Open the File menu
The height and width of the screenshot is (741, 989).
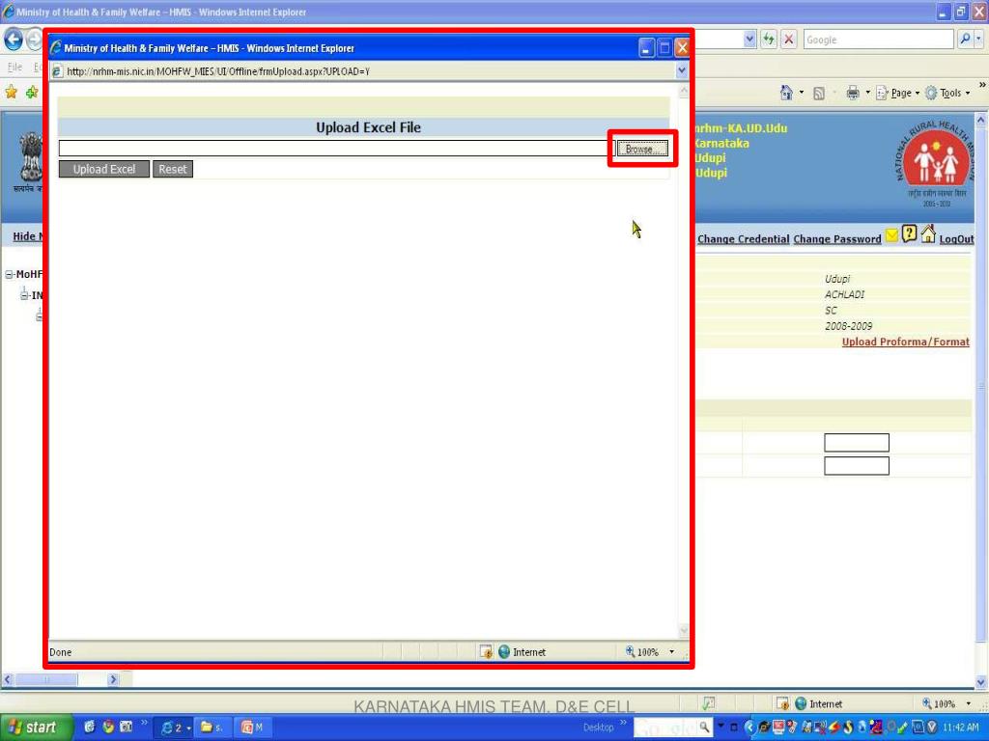(14, 67)
